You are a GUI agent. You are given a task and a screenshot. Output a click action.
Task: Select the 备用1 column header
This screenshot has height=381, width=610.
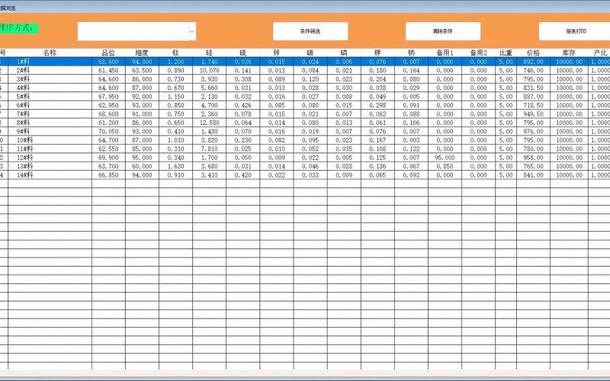click(445, 53)
